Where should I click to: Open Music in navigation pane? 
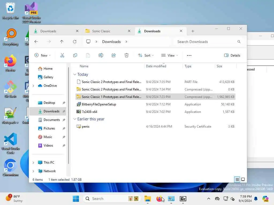pyautogui.click(x=48, y=137)
